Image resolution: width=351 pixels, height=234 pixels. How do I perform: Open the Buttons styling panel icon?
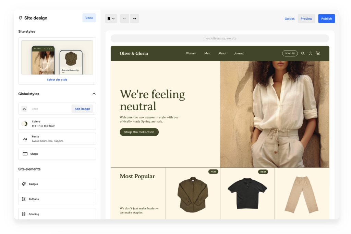click(23, 199)
